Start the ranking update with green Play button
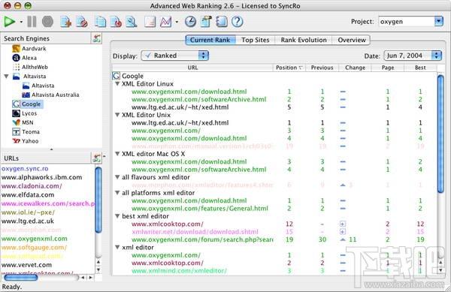Screen dimensions: 451x292 coord(9,22)
